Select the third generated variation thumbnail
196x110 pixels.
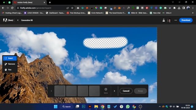coord(83,91)
